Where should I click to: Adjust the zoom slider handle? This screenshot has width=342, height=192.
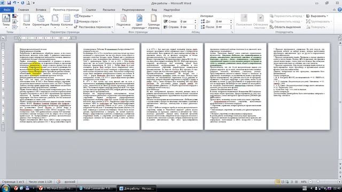(318, 181)
